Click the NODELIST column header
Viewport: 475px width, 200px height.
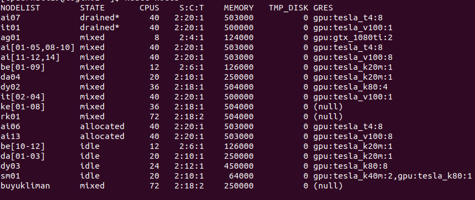[x=20, y=8]
